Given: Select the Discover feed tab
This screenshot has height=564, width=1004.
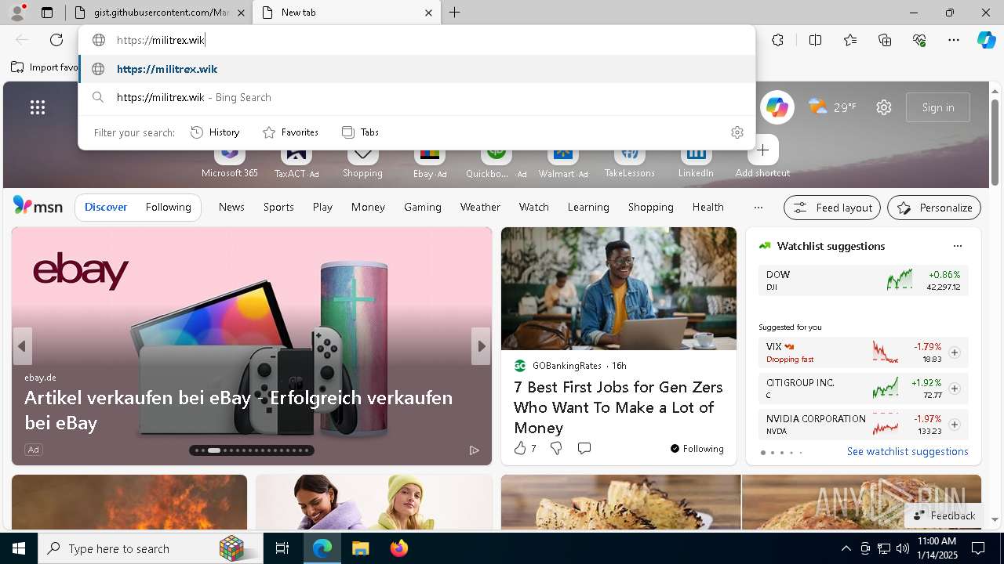Looking at the screenshot, I should click(x=106, y=207).
